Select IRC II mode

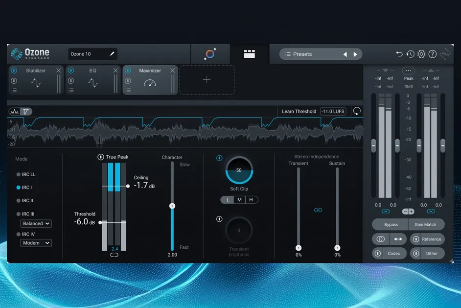[x=24, y=201]
